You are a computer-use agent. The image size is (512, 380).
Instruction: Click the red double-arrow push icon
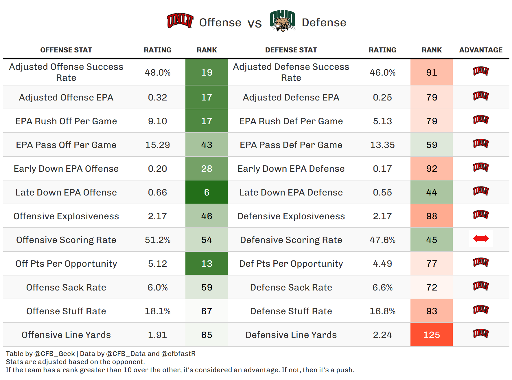(x=481, y=239)
